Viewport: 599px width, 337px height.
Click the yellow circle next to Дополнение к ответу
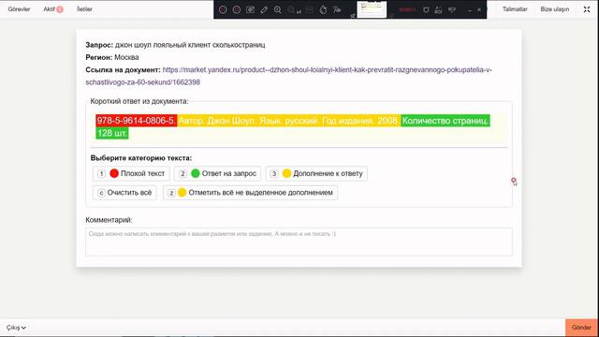point(286,173)
